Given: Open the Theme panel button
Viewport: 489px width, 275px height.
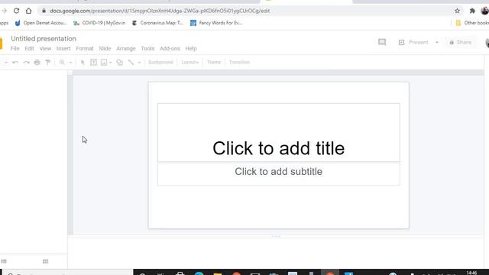Looking at the screenshot, I should (214, 63).
